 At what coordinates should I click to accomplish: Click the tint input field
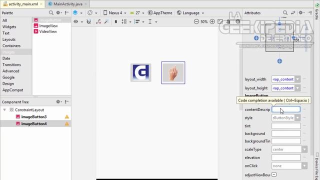click(x=286, y=126)
